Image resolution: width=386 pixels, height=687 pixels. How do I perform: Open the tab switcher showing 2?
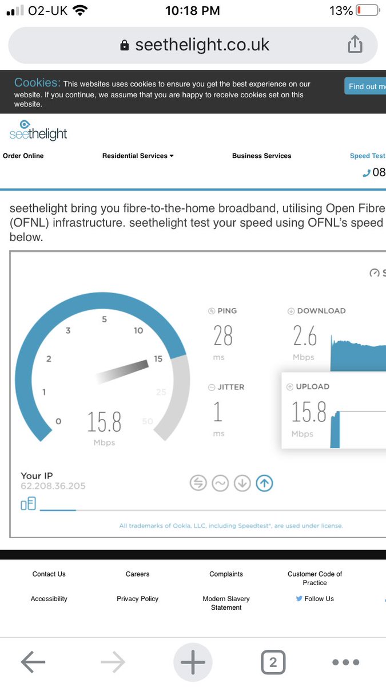coord(273,662)
